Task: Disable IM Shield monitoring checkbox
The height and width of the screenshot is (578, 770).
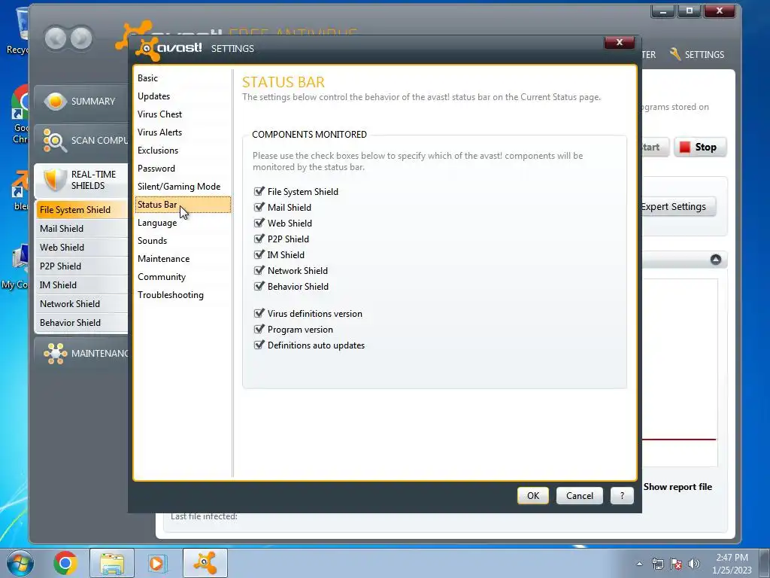Action: (x=259, y=254)
